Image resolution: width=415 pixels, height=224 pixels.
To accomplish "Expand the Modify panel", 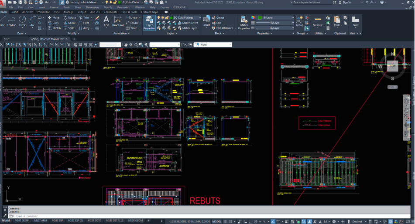I will pos(74,33).
